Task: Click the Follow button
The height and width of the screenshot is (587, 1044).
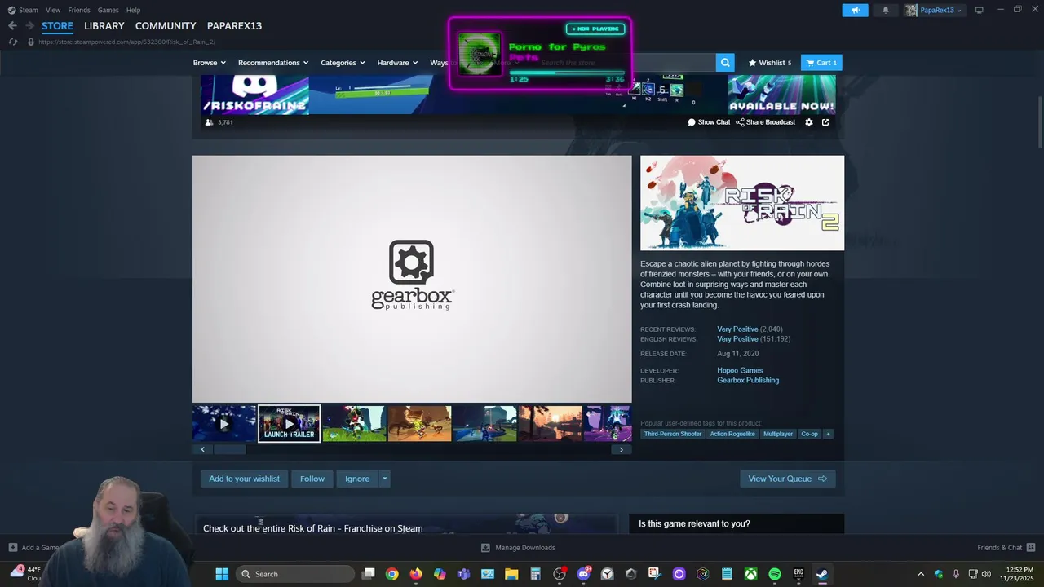Action: (x=312, y=479)
